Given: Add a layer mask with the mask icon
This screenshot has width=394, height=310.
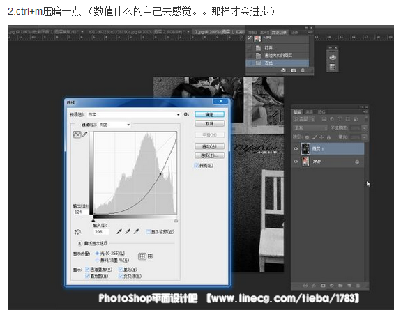Looking at the screenshot, I should point(323,286).
